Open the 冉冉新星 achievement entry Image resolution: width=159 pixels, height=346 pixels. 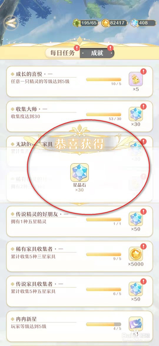[79, 326]
